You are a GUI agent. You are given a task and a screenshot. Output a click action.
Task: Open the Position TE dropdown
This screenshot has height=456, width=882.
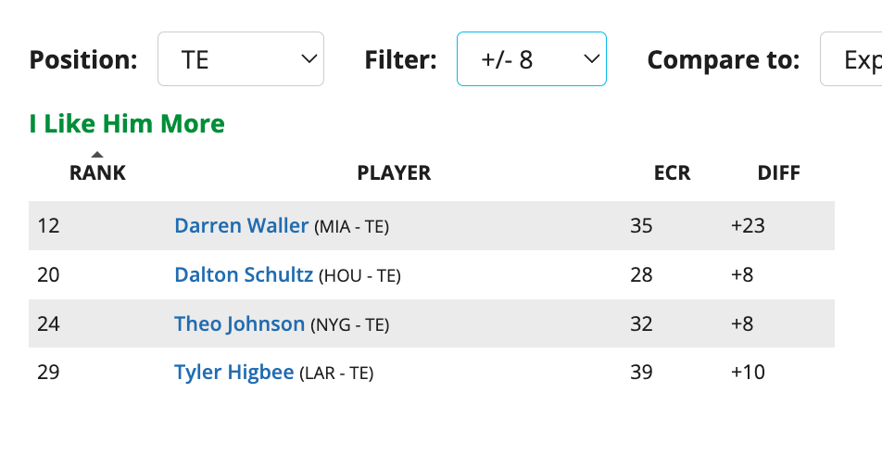click(239, 60)
